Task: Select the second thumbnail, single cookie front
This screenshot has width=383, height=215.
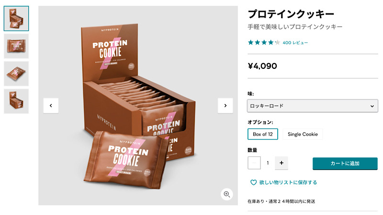Action: tap(16, 46)
